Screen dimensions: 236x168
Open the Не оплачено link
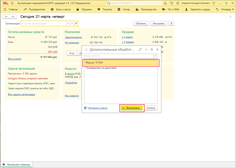[72, 43]
